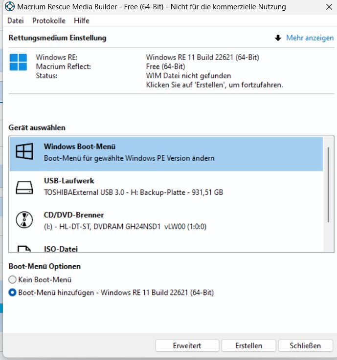Click the 'Rettungsmedium Einstellung' heading
The image size is (337, 360).
pos(57,38)
